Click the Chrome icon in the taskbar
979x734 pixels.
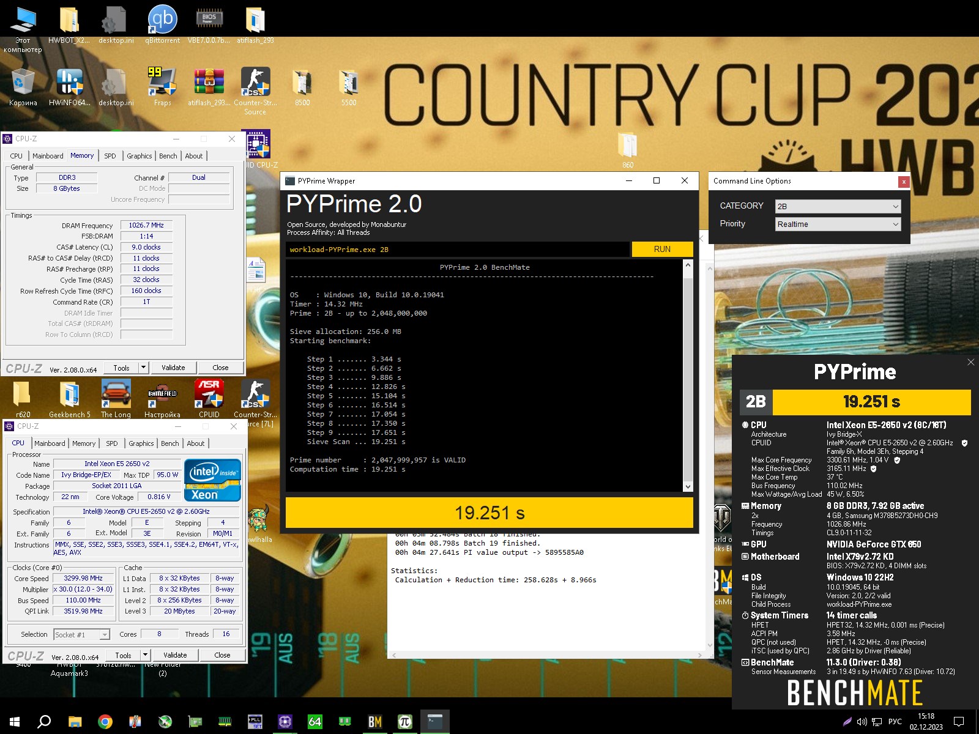[x=105, y=722]
